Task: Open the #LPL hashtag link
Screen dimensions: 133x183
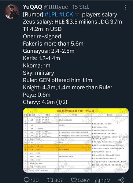Action: pyautogui.click(x=51, y=15)
